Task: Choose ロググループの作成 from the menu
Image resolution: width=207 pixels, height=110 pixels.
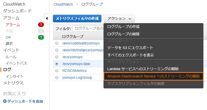Action: tap(153, 27)
